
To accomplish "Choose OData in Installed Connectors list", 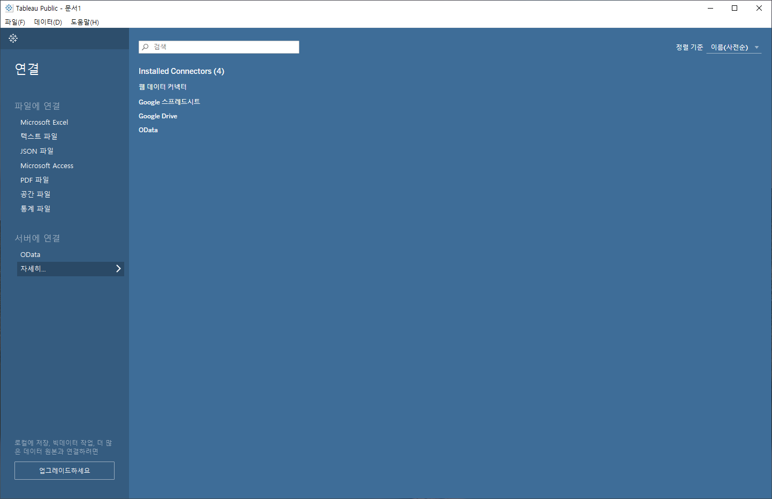I will pos(148,130).
